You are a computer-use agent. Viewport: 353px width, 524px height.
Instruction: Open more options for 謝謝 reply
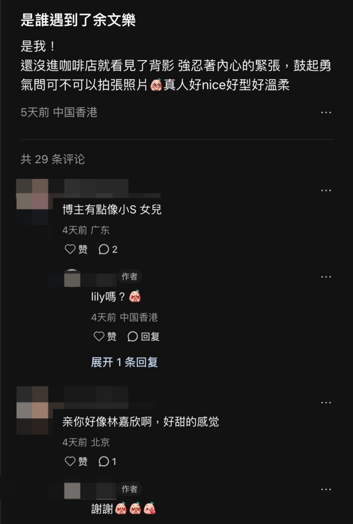[x=326, y=489]
